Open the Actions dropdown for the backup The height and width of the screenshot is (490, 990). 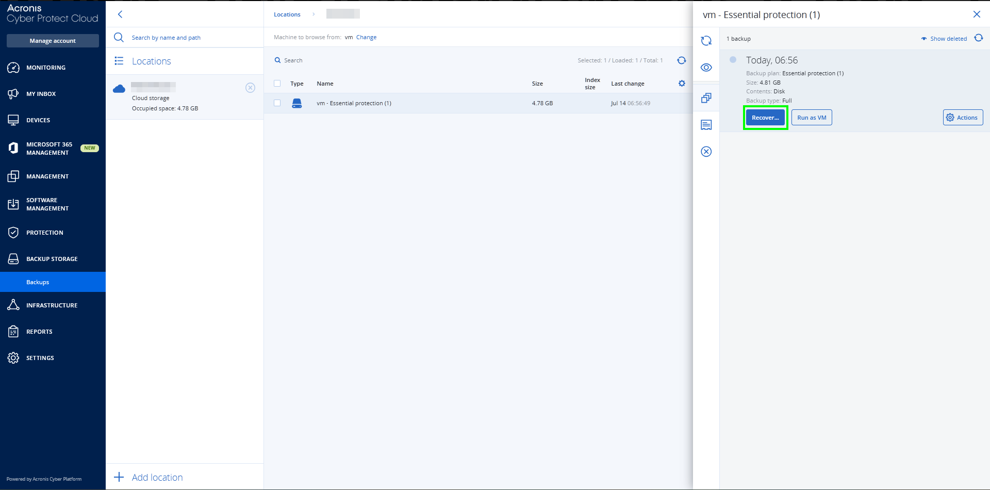point(963,118)
